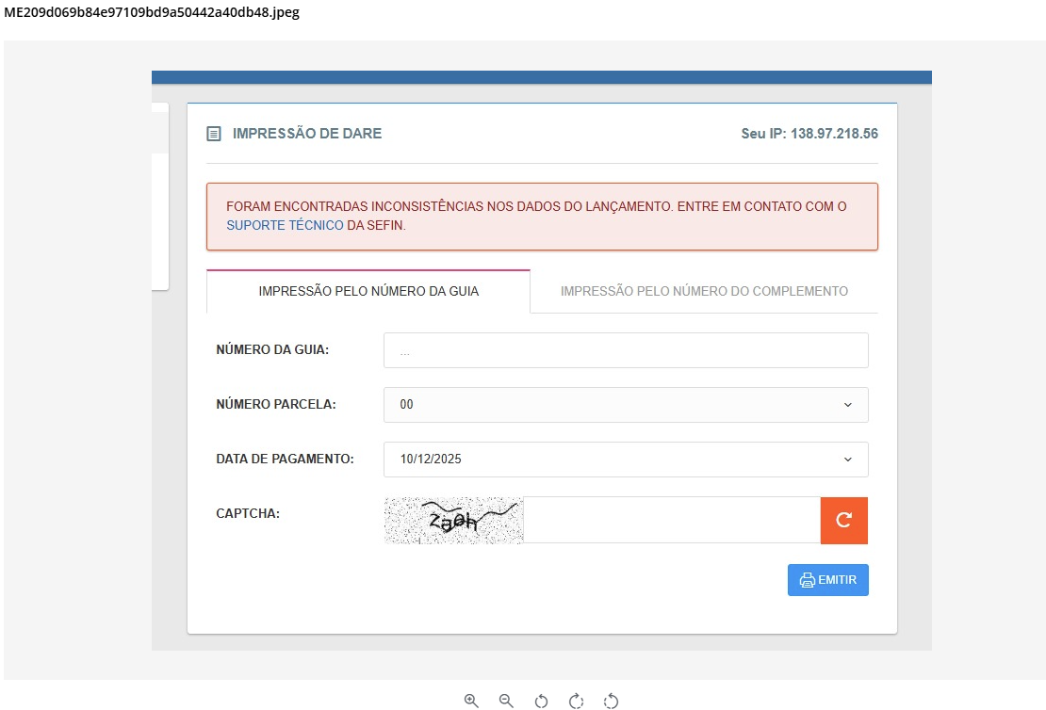Rotate the image clockwise
This screenshot has height=710, width=1046.
click(576, 701)
